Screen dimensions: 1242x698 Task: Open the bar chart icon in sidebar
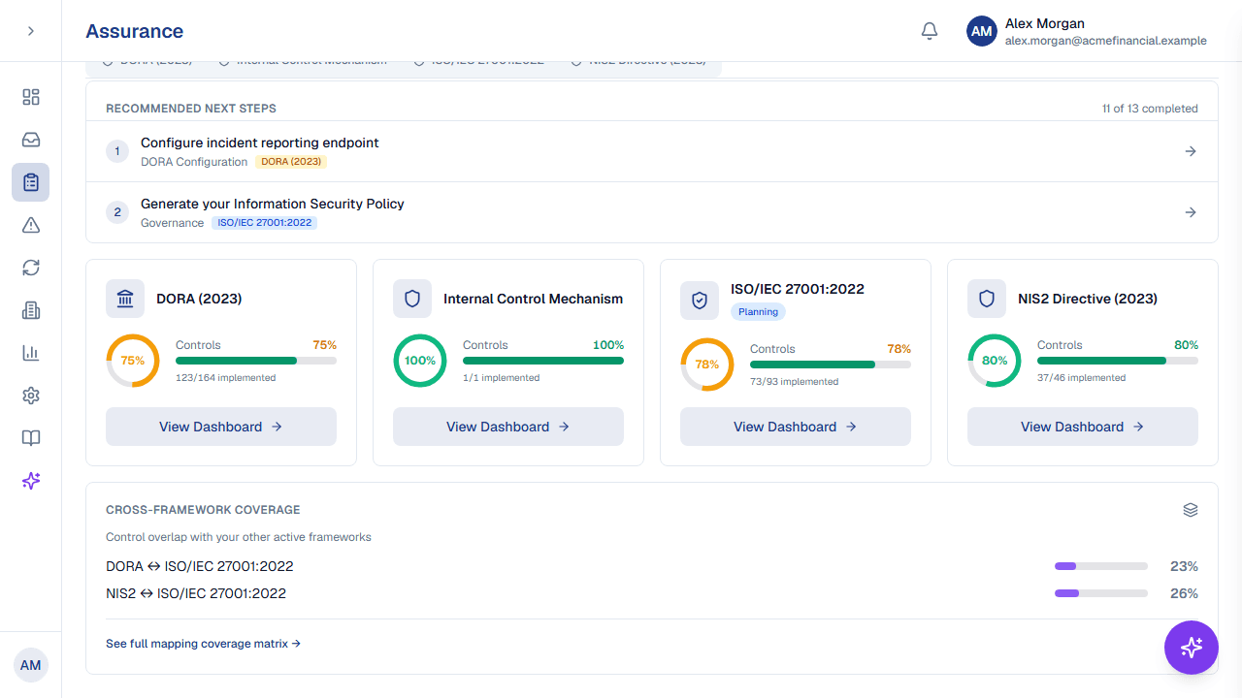click(x=31, y=353)
